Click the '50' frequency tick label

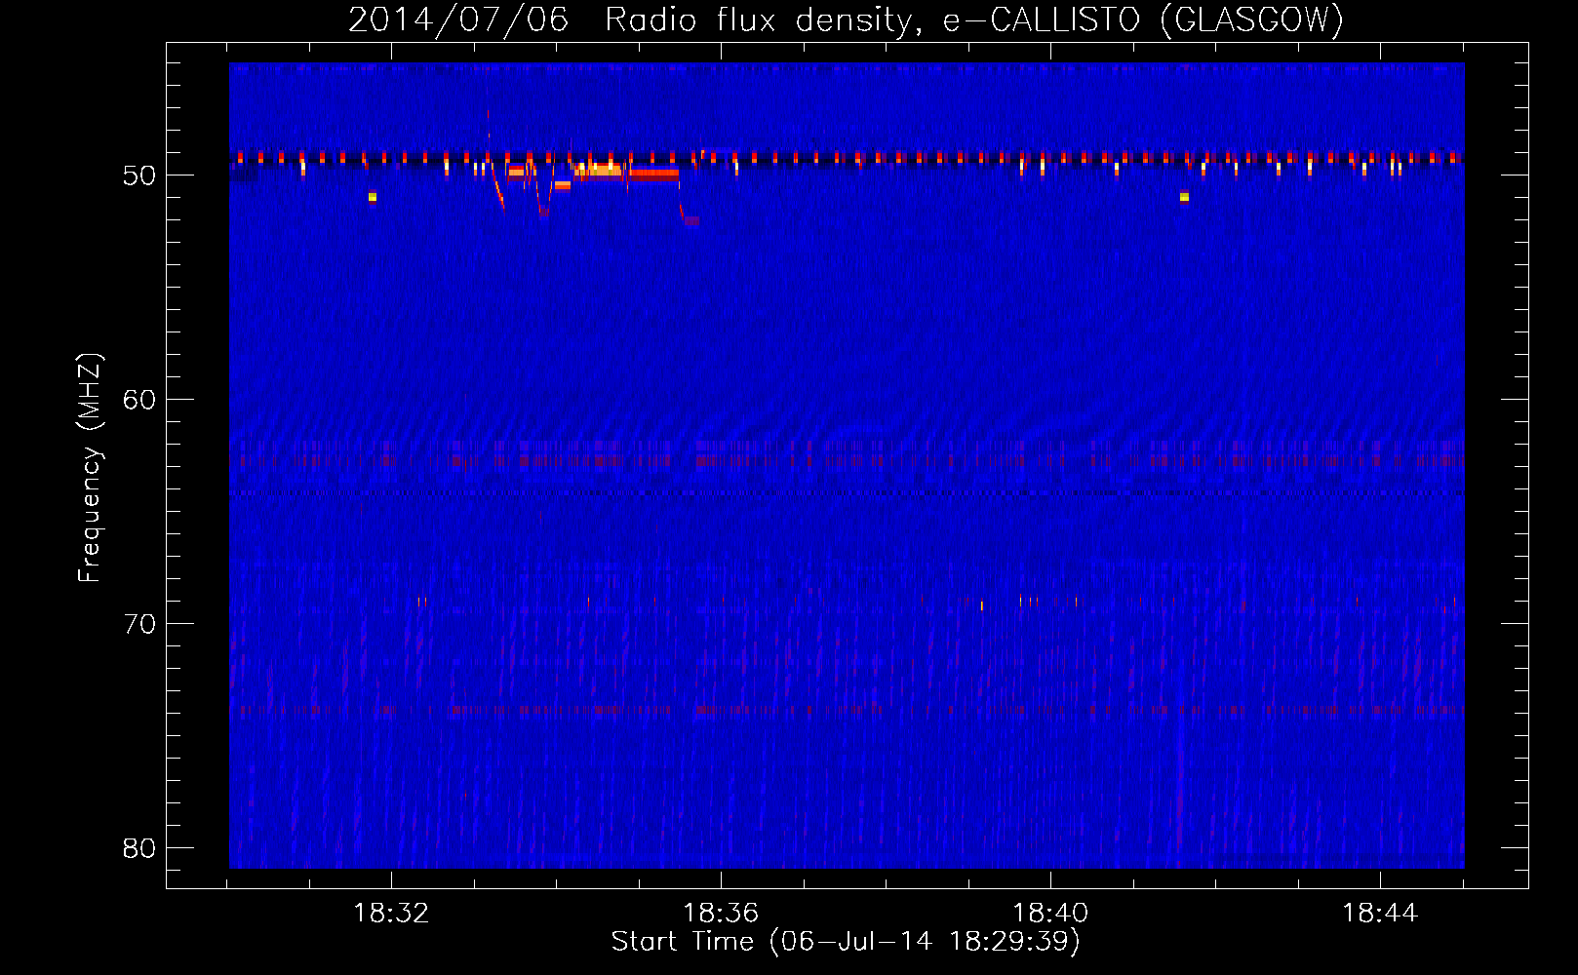pyautogui.click(x=139, y=175)
